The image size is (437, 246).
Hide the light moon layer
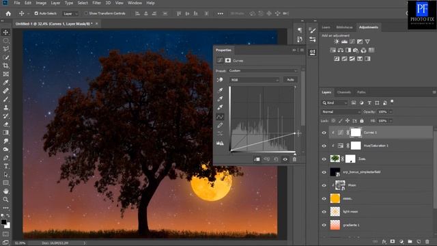tap(324, 212)
